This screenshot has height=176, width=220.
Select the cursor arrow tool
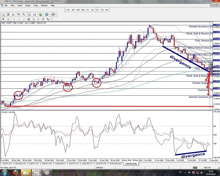(x=4, y=19)
